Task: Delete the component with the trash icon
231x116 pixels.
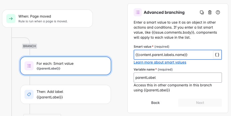Action: point(210,12)
